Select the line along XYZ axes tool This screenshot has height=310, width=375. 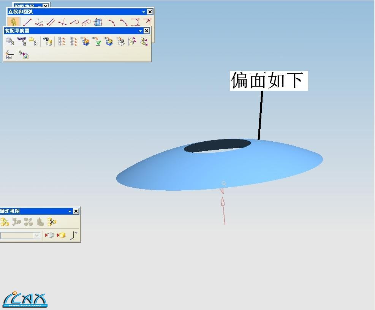click(x=39, y=22)
